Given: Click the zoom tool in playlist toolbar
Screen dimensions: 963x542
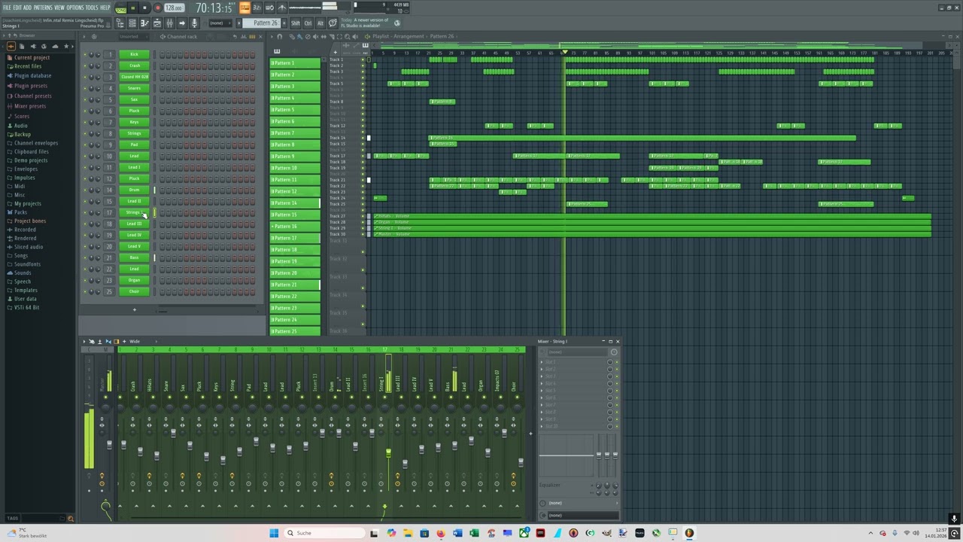Looking at the screenshot, I should coord(348,36).
